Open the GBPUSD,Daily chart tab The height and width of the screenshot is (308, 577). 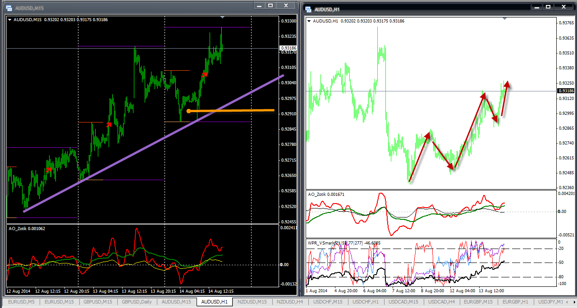point(137,302)
